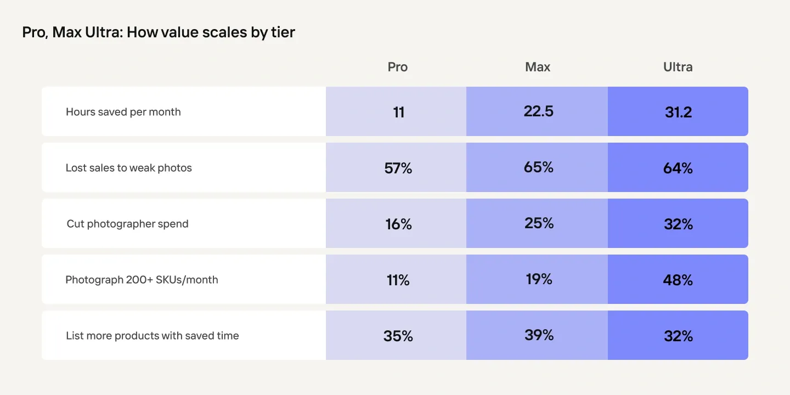Click the 16% photographer spend cell
The image size is (790, 395).
tap(398, 224)
